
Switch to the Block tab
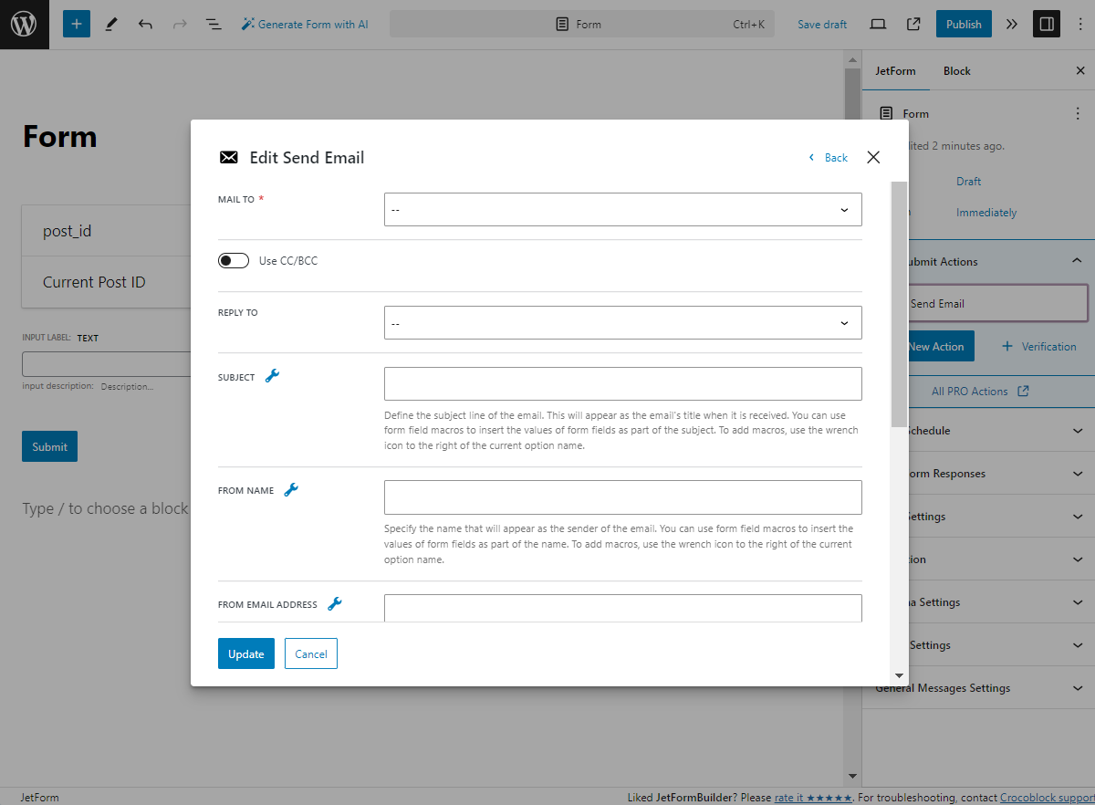point(956,70)
